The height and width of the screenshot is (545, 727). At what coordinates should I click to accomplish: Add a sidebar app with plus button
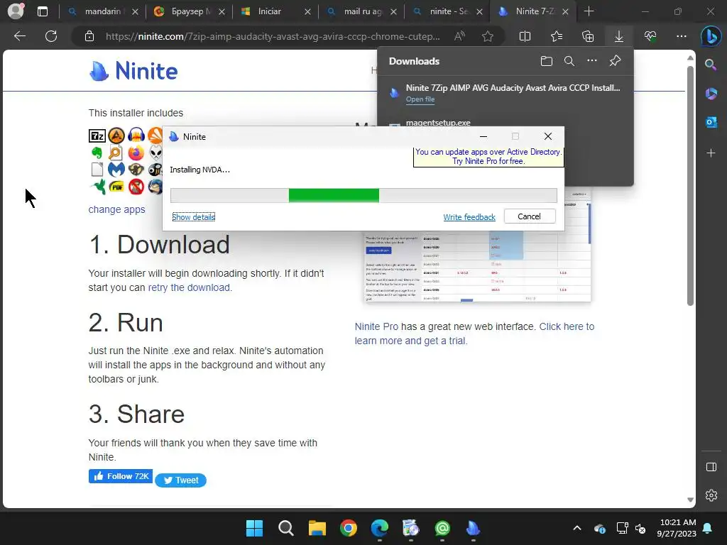click(711, 153)
